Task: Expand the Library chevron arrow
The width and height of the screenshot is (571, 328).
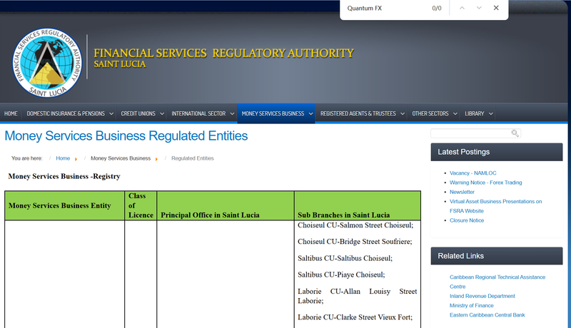Action: pyautogui.click(x=490, y=114)
